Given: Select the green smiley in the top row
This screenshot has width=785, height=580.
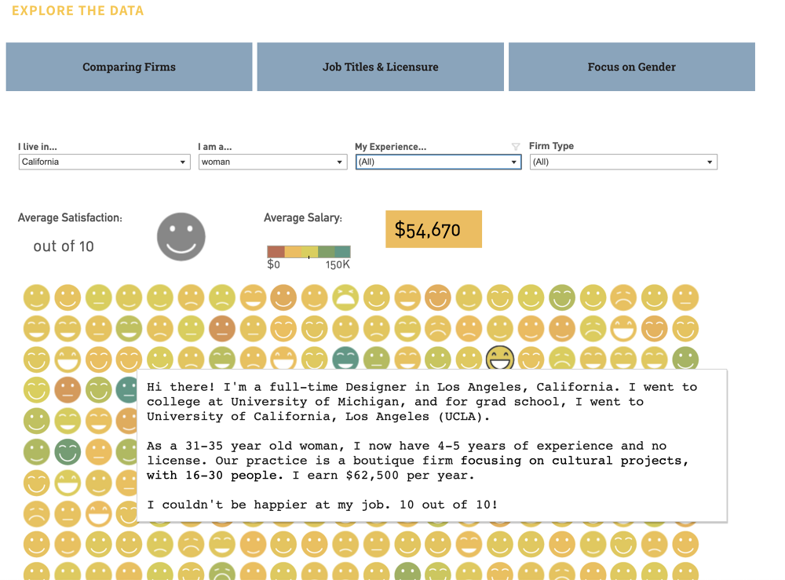Looking at the screenshot, I should [562, 297].
